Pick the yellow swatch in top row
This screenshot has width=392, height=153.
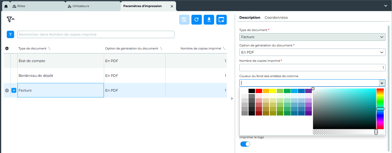pyautogui.click(x=273, y=91)
